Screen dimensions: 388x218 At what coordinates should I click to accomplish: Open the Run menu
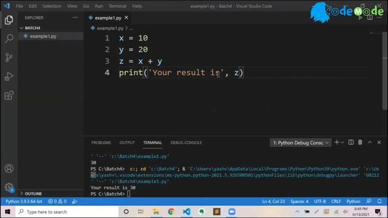99,6
